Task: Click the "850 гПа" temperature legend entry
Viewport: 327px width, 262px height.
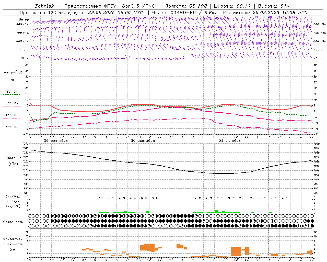Action: (x=12, y=104)
